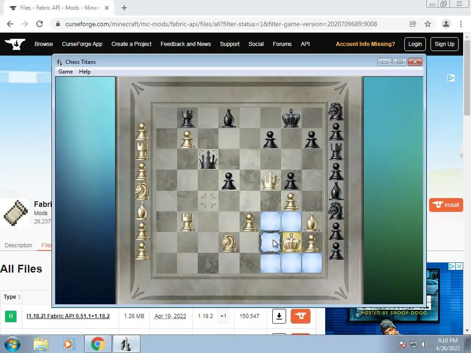Share this page from the address bar
Viewport: 471px width, 353px height.
tap(413, 24)
